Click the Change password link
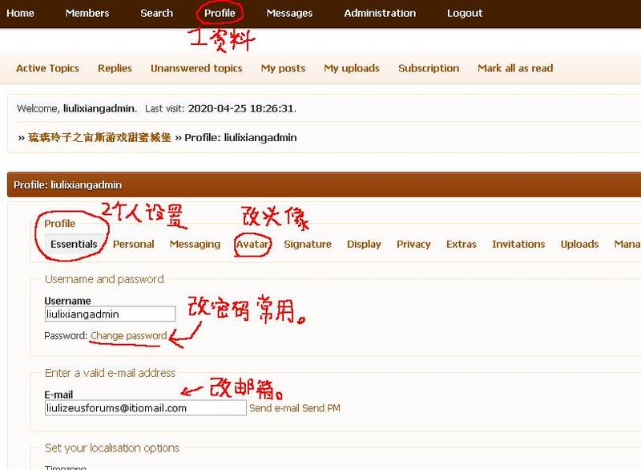This screenshot has width=641, height=470. pos(129,336)
